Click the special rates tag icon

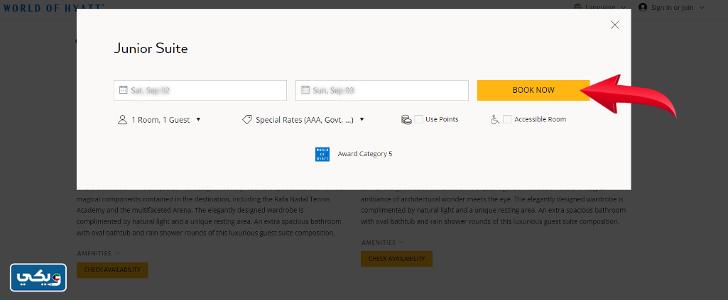pos(247,120)
